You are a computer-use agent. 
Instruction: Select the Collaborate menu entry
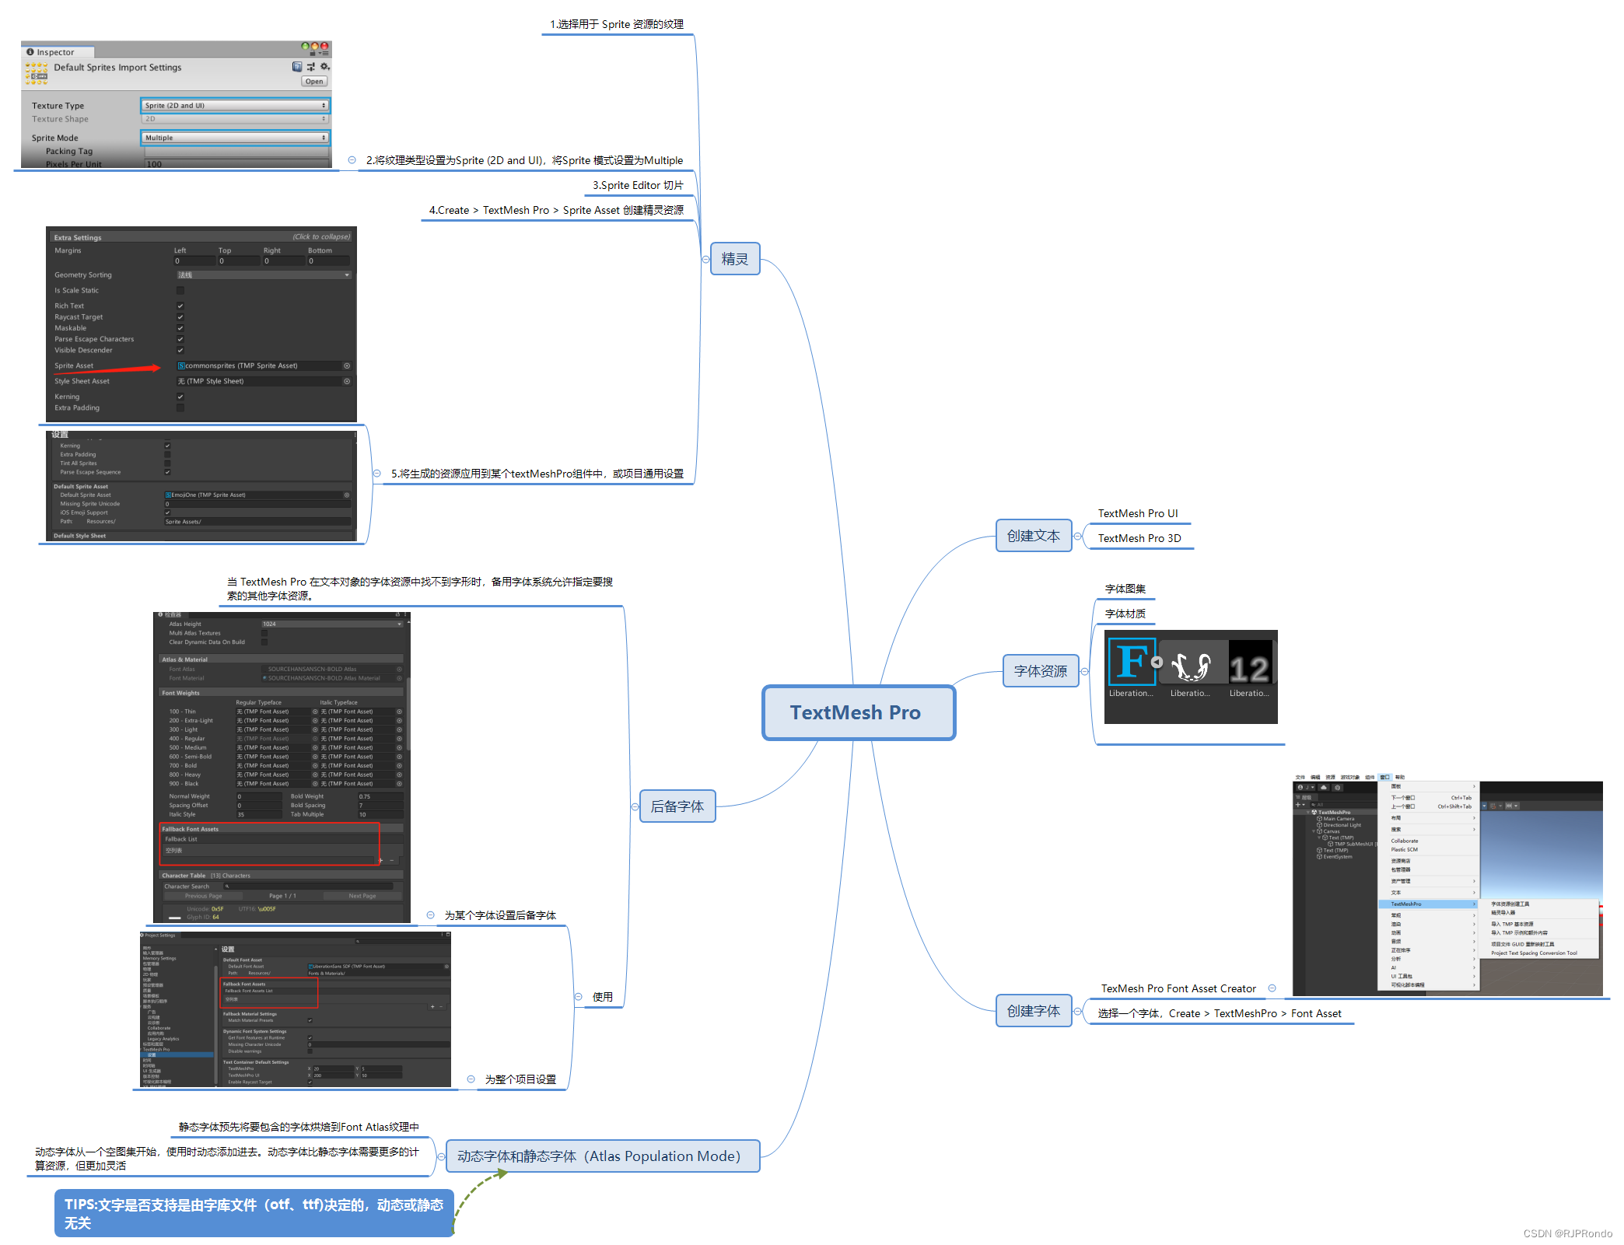coord(1405,841)
